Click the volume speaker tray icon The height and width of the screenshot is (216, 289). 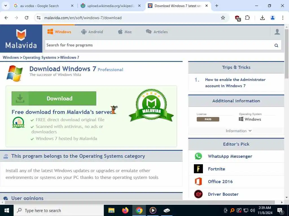[252, 210]
